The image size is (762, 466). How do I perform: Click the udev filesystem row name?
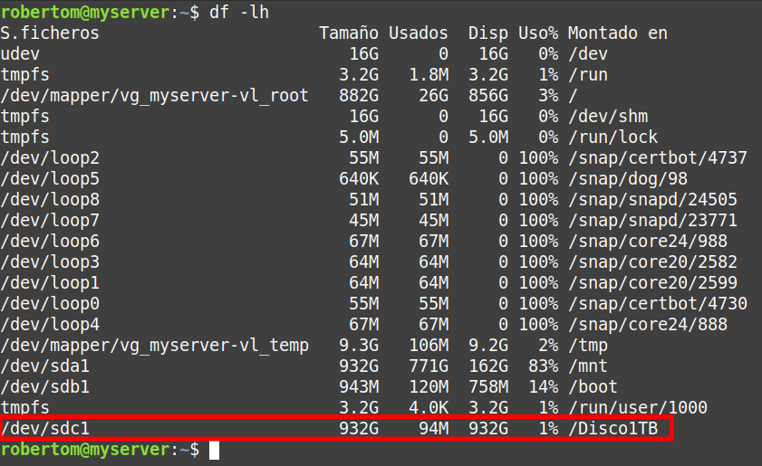[x=20, y=54]
